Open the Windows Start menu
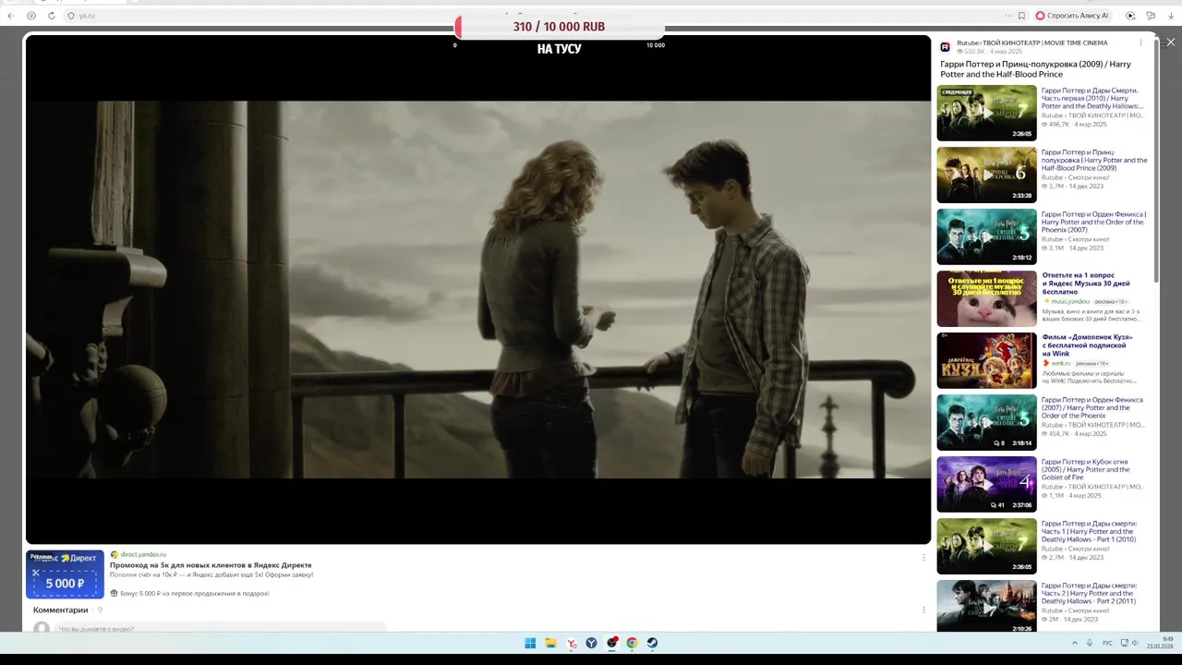1182x665 pixels. click(530, 643)
